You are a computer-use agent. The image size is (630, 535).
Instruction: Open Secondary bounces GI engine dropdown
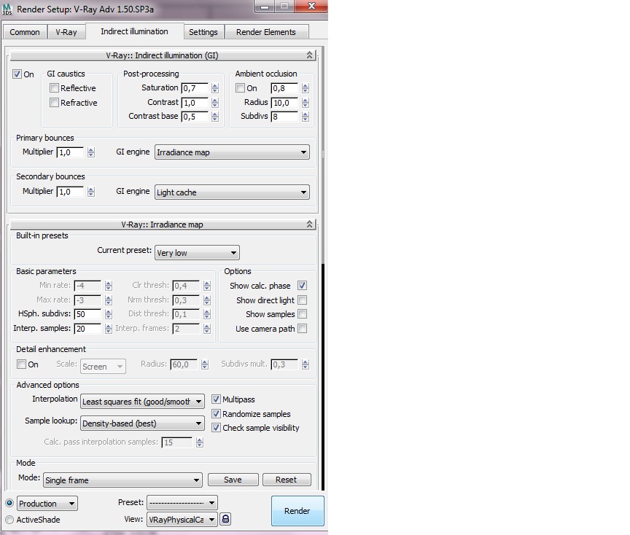(x=232, y=192)
